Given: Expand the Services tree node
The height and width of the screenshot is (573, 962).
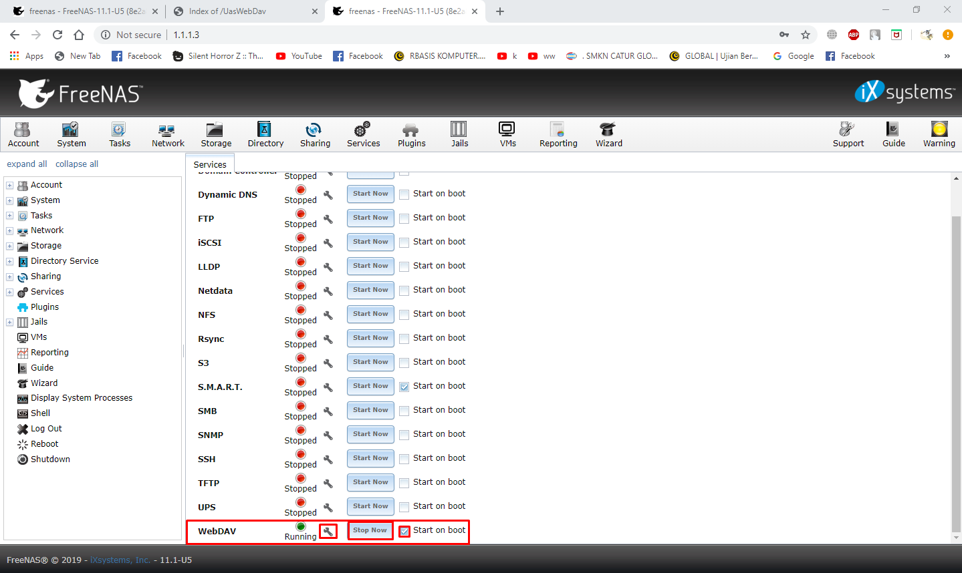Looking at the screenshot, I should click(x=10, y=292).
